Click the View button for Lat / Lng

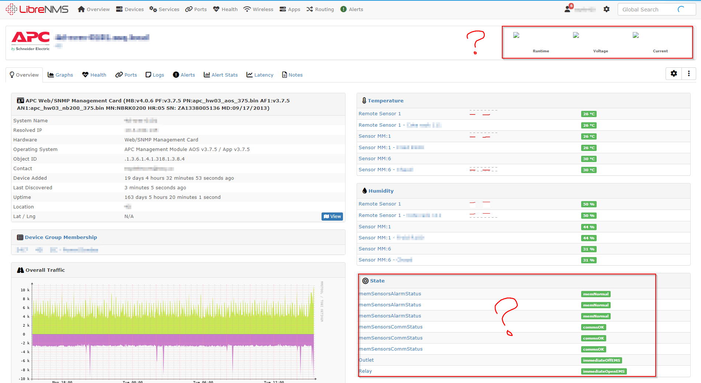(x=332, y=216)
